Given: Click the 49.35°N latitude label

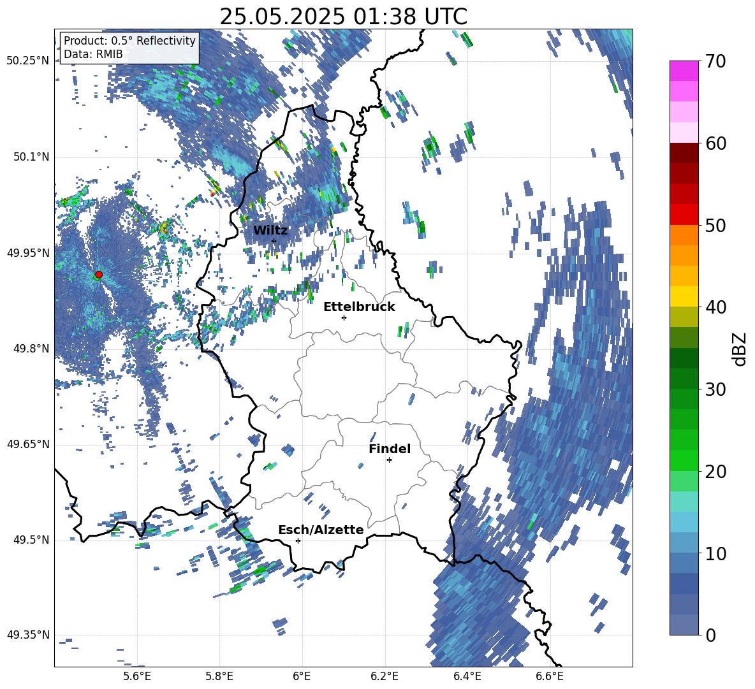Looking at the screenshot, I should click(x=28, y=635).
